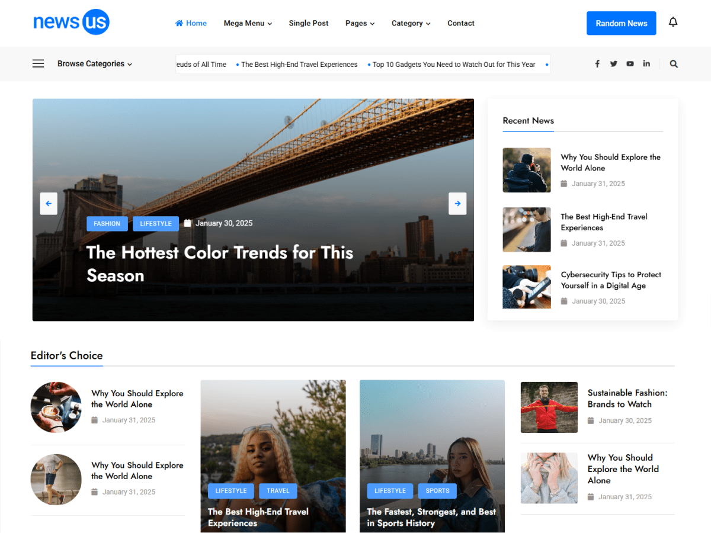Viewport: 711px width, 533px height.
Task: Visit the Facebook page icon
Action: point(597,64)
